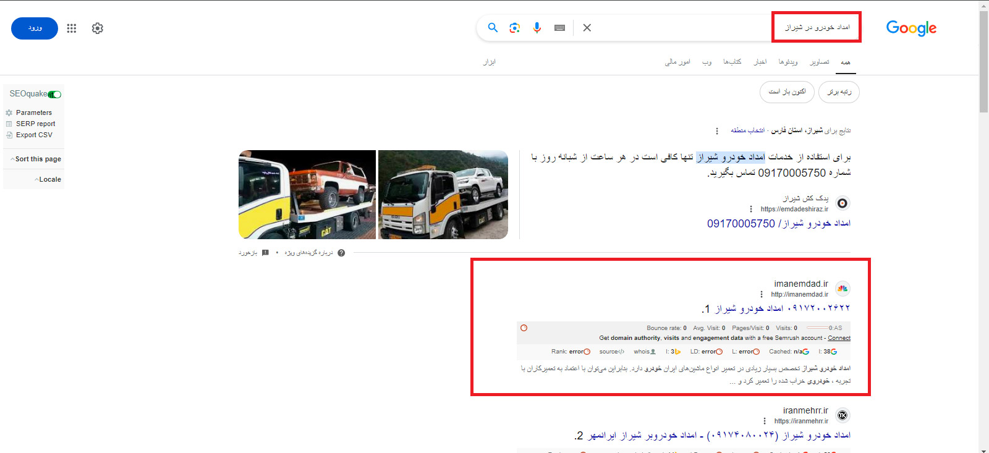Open Google Lens image search
This screenshot has height=453, width=989.
click(515, 28)
